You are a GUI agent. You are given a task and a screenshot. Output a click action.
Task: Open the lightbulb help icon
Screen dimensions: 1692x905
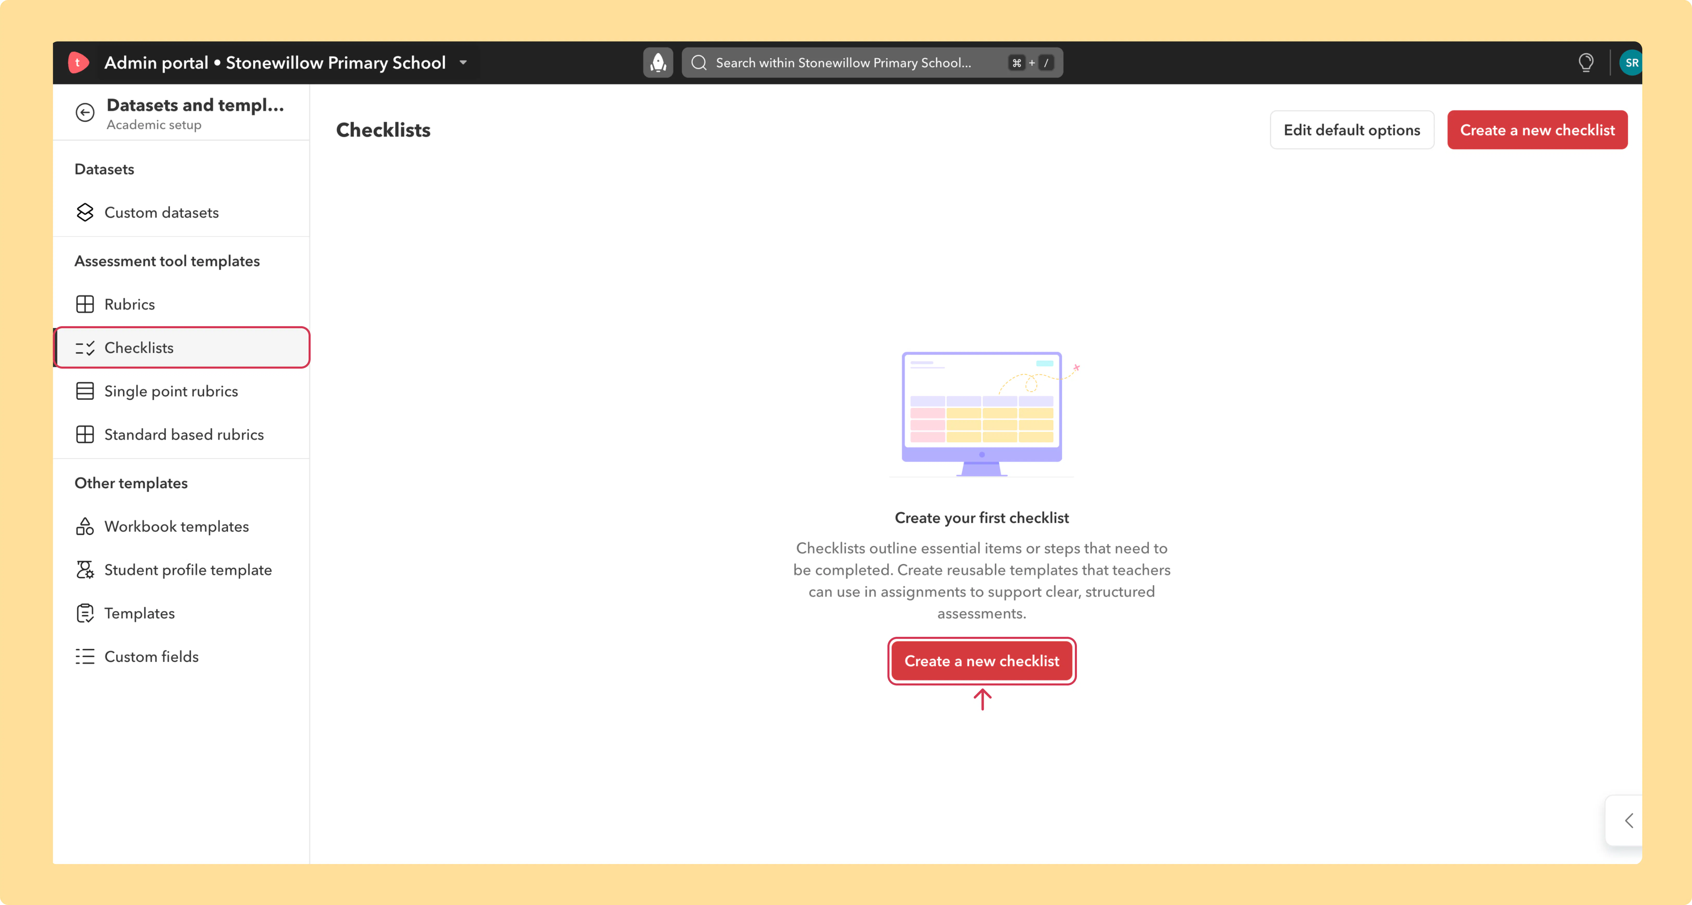1586,62
